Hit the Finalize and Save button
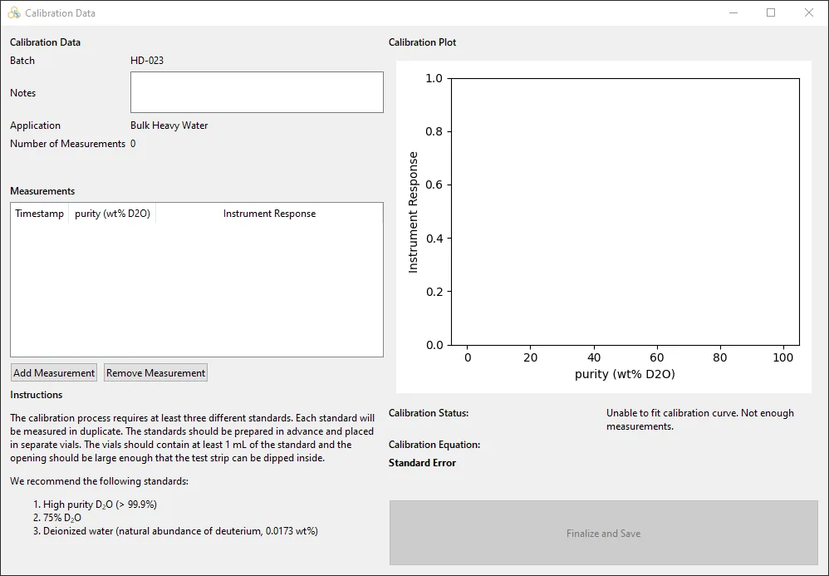The width and height of the screenshot is (829, 576). pos(603,533)
